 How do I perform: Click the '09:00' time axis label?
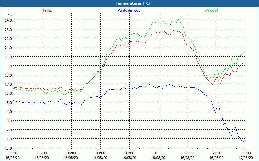(101, 153)
